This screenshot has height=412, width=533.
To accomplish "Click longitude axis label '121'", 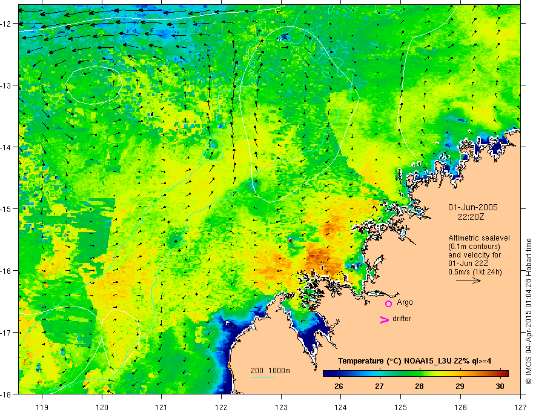I will tap(162, 407).
